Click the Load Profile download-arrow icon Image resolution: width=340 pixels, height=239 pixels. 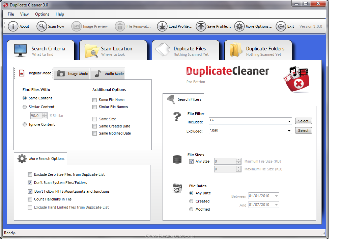tap(162, 26)
